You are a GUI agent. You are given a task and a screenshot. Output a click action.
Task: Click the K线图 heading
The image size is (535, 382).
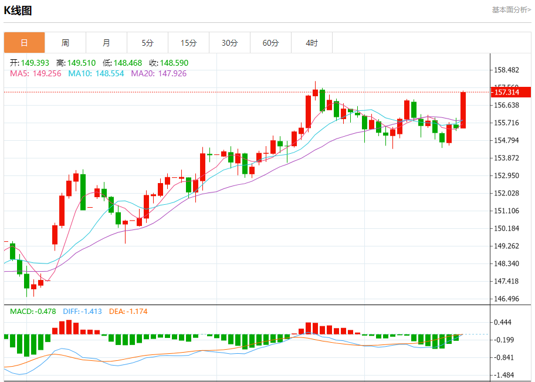(18, 11)
